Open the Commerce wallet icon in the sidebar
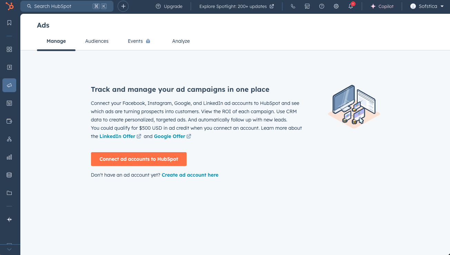Viewport: 450px width, 255px height. (x=9, y=121)
